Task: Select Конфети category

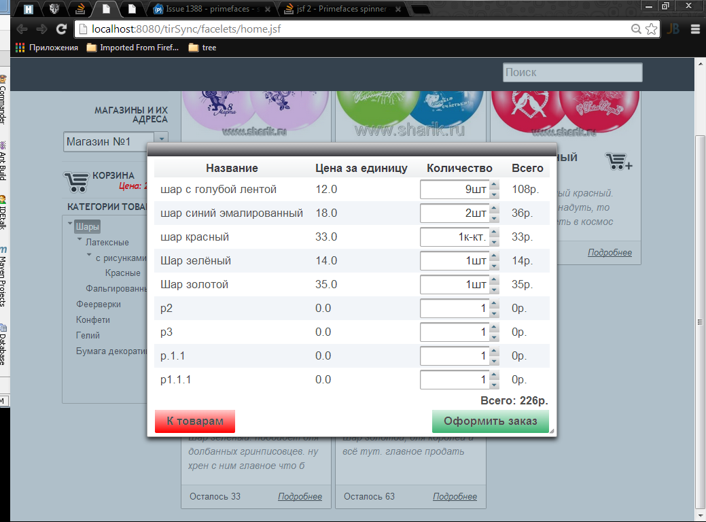Action: click(93, 319)
